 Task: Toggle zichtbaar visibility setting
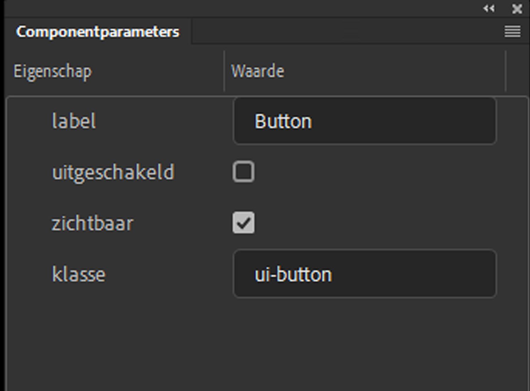click(x=244, y=223)
